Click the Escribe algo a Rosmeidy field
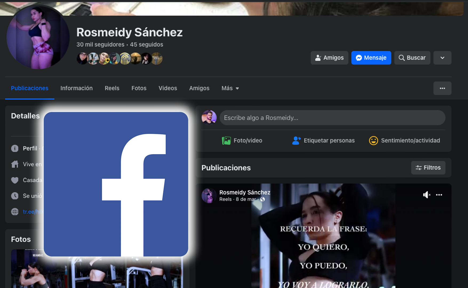Screen dimensions: 468x288 coord(332,118)
